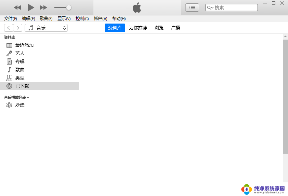Image resolution: width=288 pixels, height=196 pixels.
Task: Maximize the iTunes window
Action: coord(274,3)
